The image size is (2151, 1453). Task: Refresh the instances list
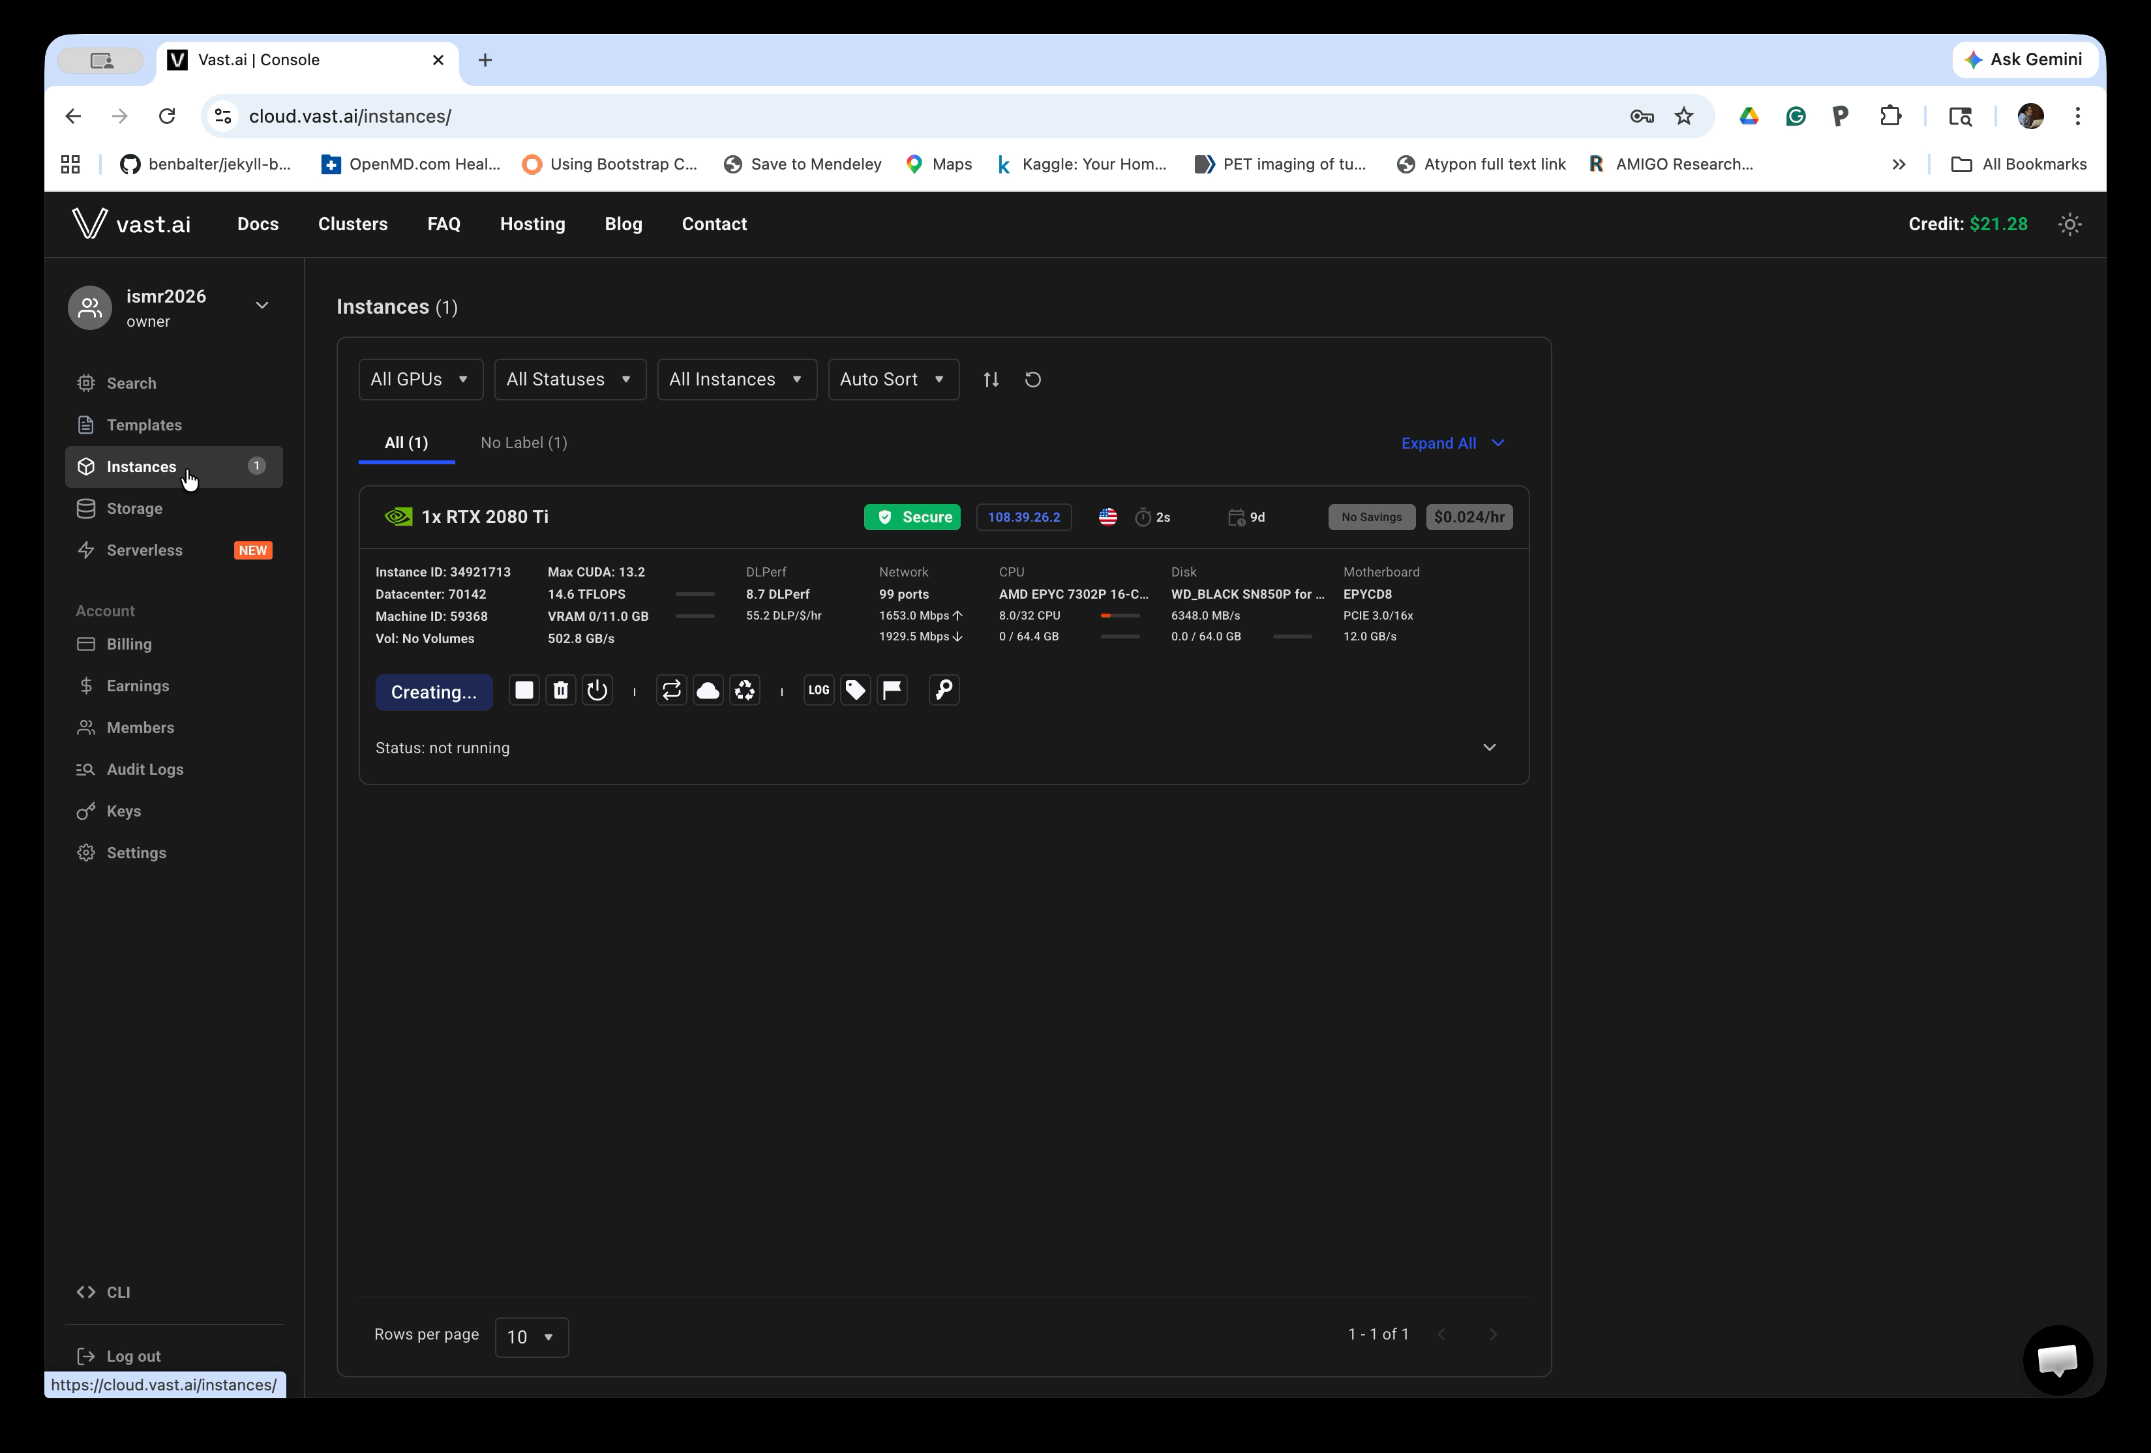click(x=1033, y=380)
